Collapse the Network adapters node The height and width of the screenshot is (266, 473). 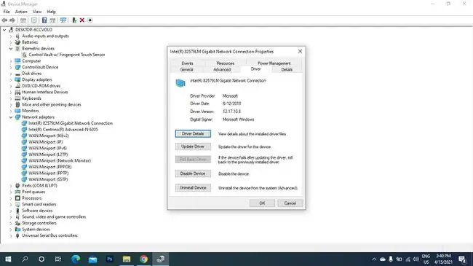tap(11, 117)
